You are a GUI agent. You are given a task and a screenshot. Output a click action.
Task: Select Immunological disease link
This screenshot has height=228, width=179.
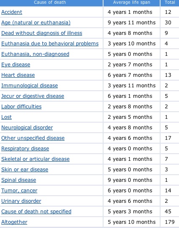[30, 86]
